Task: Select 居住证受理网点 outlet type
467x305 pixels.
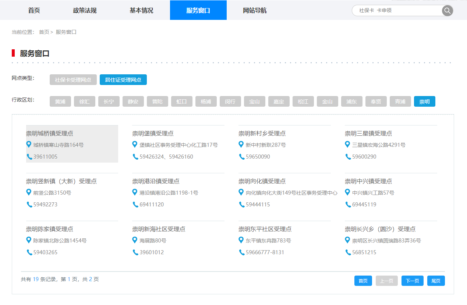Action: pos(123,80)
